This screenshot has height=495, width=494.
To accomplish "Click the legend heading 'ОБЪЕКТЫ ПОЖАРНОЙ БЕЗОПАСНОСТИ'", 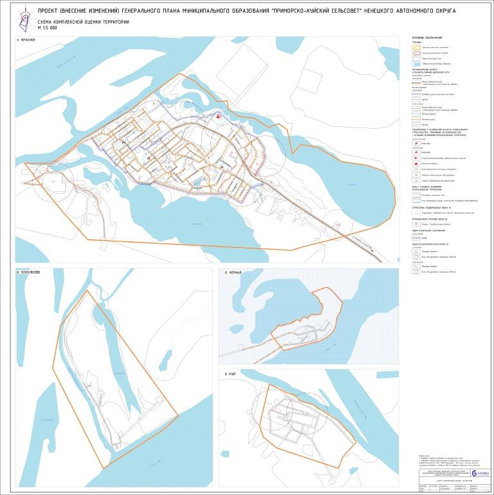I will click(430, 244).
